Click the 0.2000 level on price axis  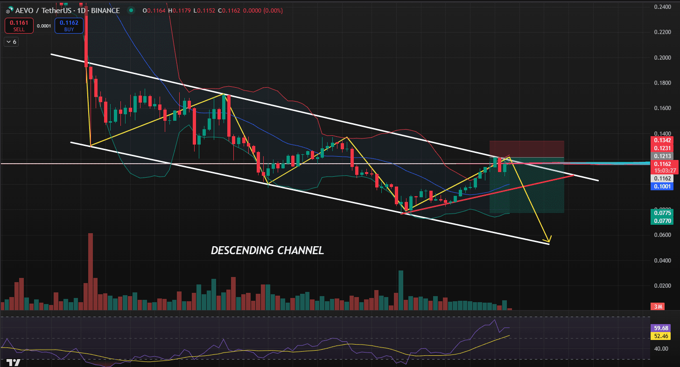662,58
